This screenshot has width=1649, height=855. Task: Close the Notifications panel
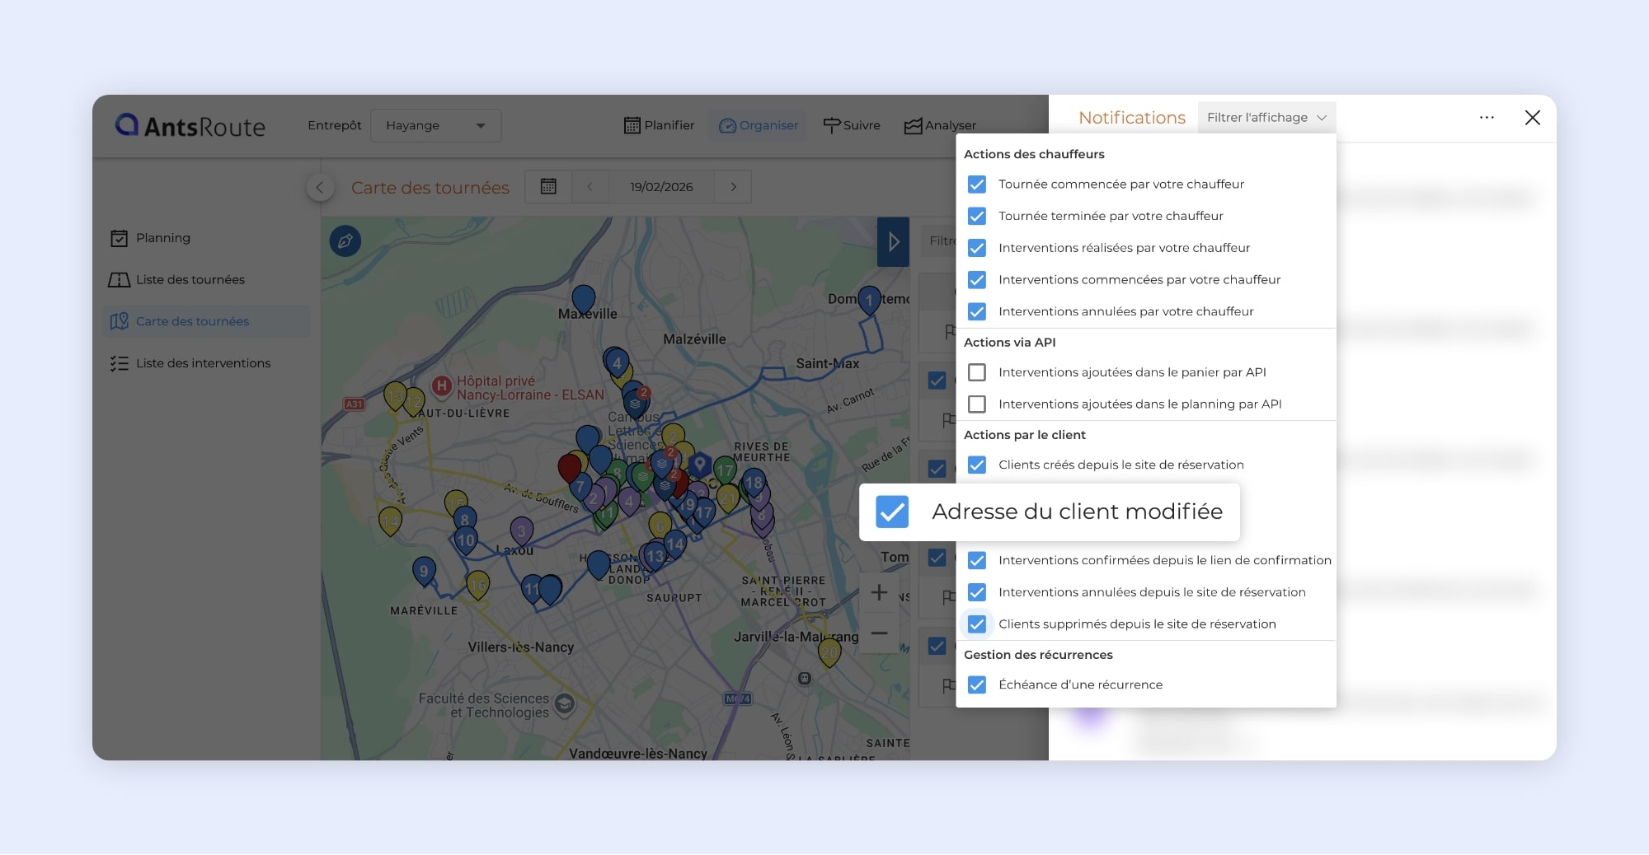click(x=1532, y=118)
